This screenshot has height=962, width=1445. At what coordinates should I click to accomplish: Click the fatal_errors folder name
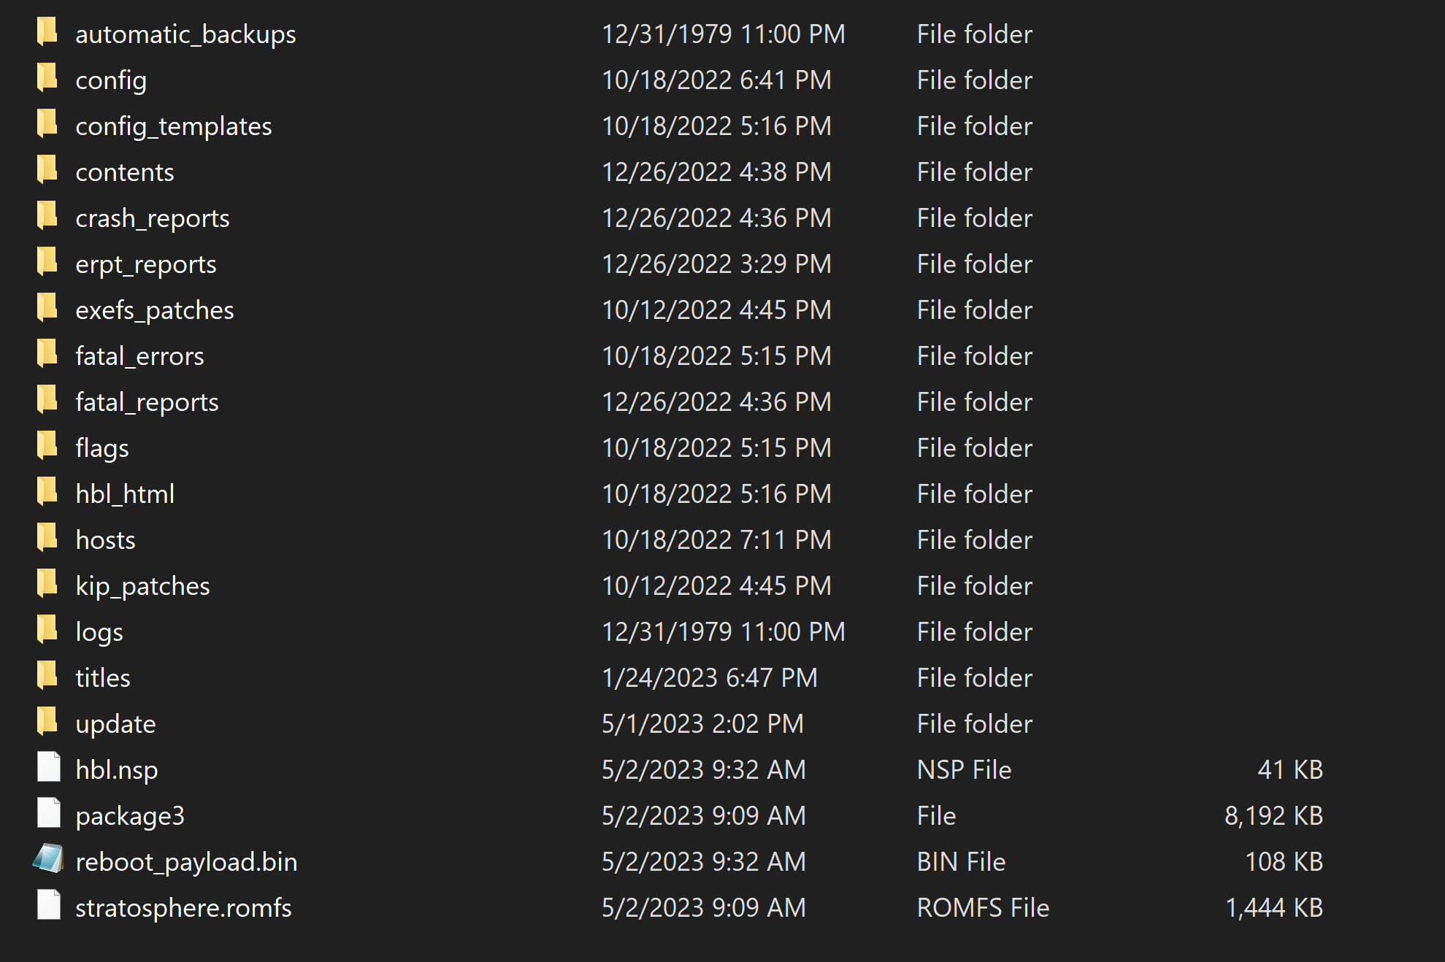pyautogui.click(x=139, y=356)
